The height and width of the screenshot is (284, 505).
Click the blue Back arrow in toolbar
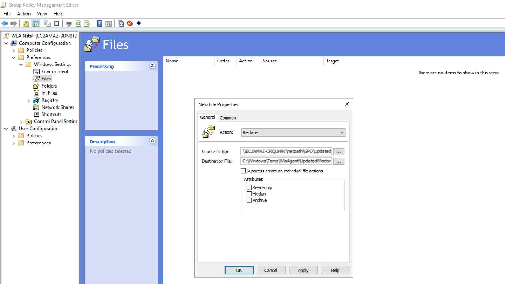[x=5, y=24]
